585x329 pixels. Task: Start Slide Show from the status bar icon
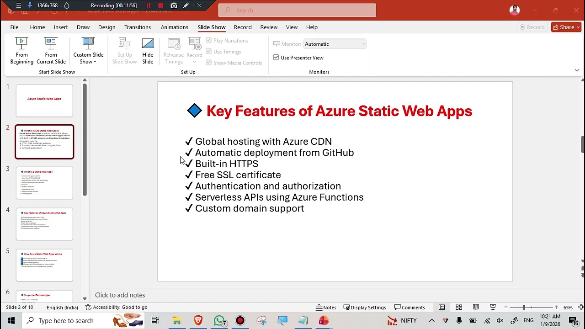click(x=493, y=307)
